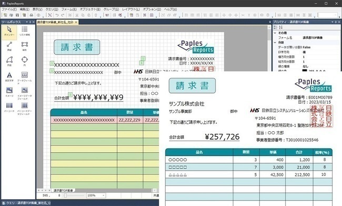Select the 品名 header cell in design table
This screenshot has height=206, width=342.
pyautogui.click(x=84, y=112)
